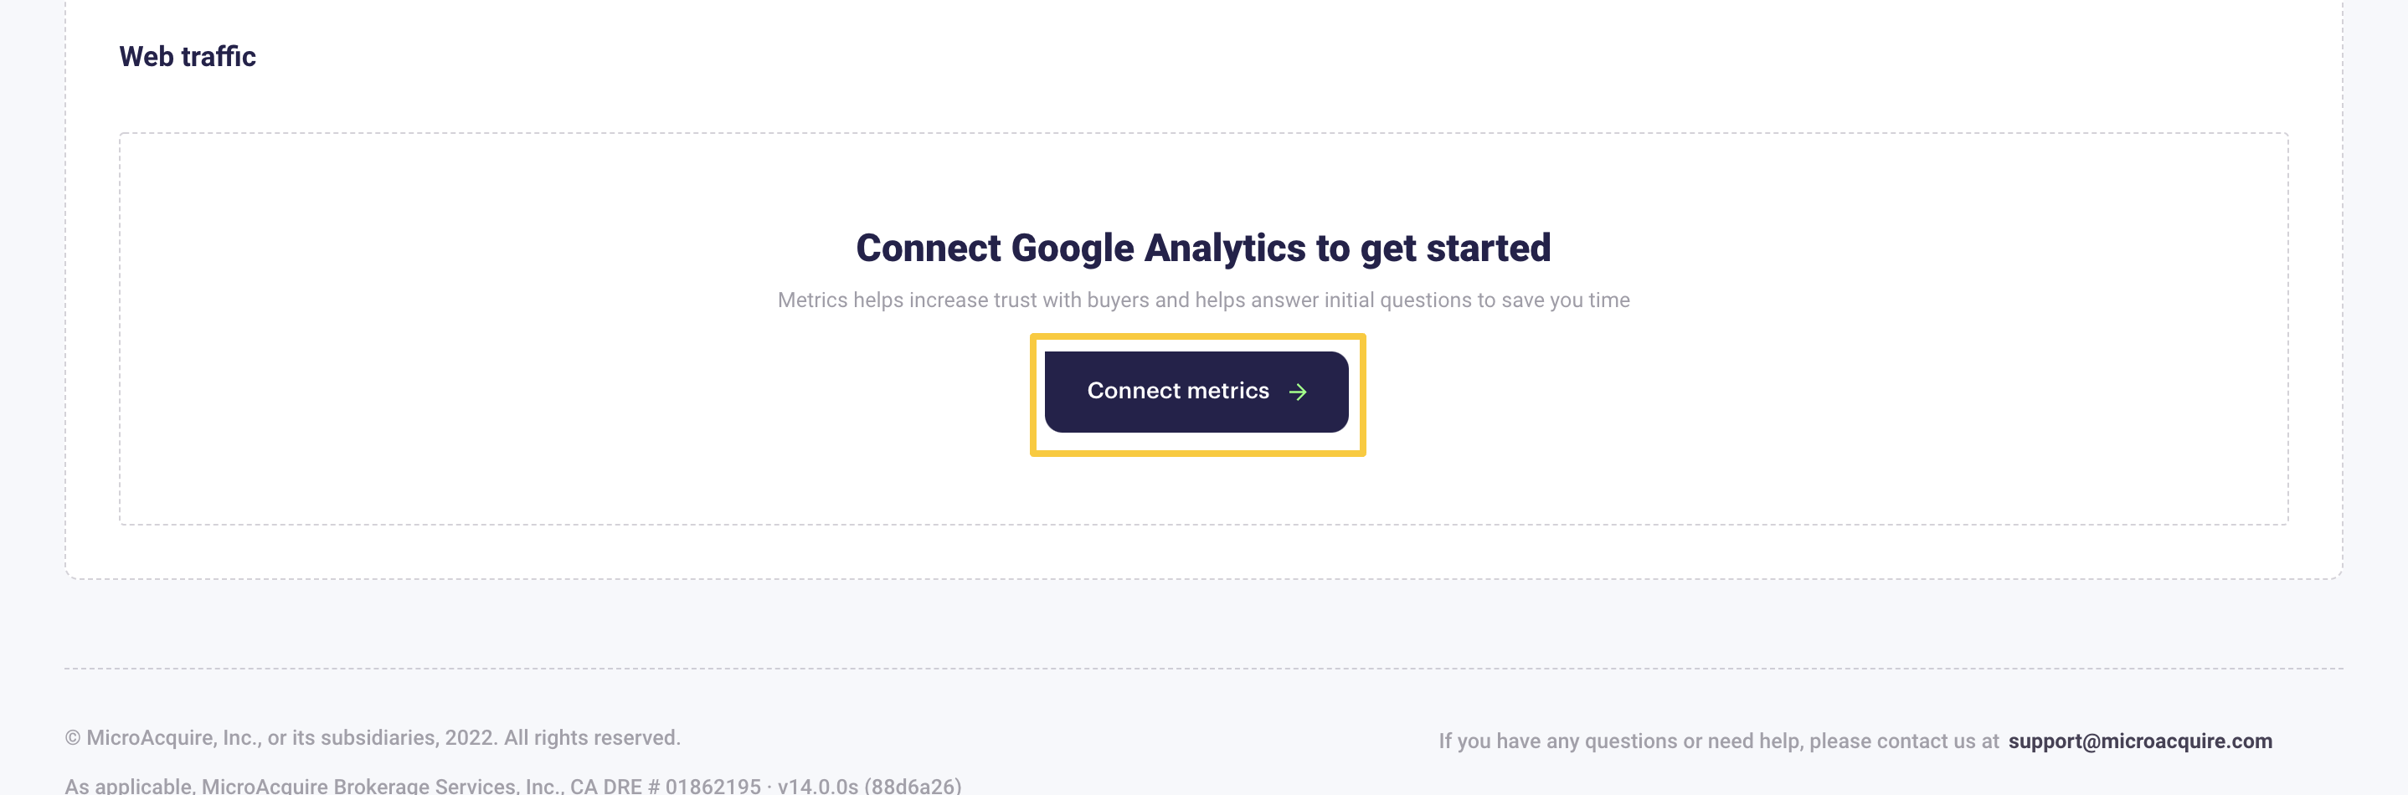Image resolution: width=2408 pixels, height=795 pixels.
Task: Click the 'Connect metrics' label text
Action: point(1178,392)
